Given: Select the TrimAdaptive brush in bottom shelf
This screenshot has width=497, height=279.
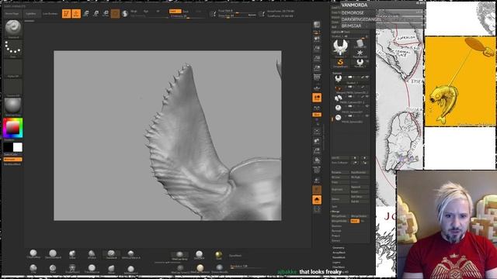Looking at the screenshot, I should point(92,269).
